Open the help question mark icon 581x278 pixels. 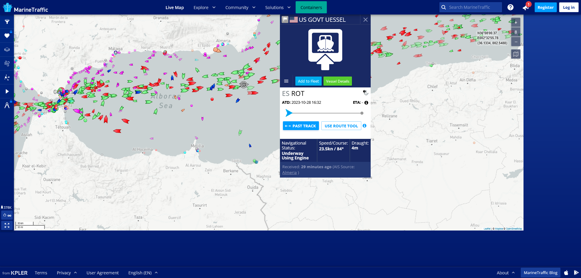click(510, 7)
